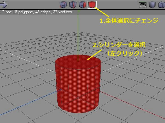Open the list-style preferences panel icon
This screenshot has width=165, height=123.
pyautogui.click(x=143, y=5)
